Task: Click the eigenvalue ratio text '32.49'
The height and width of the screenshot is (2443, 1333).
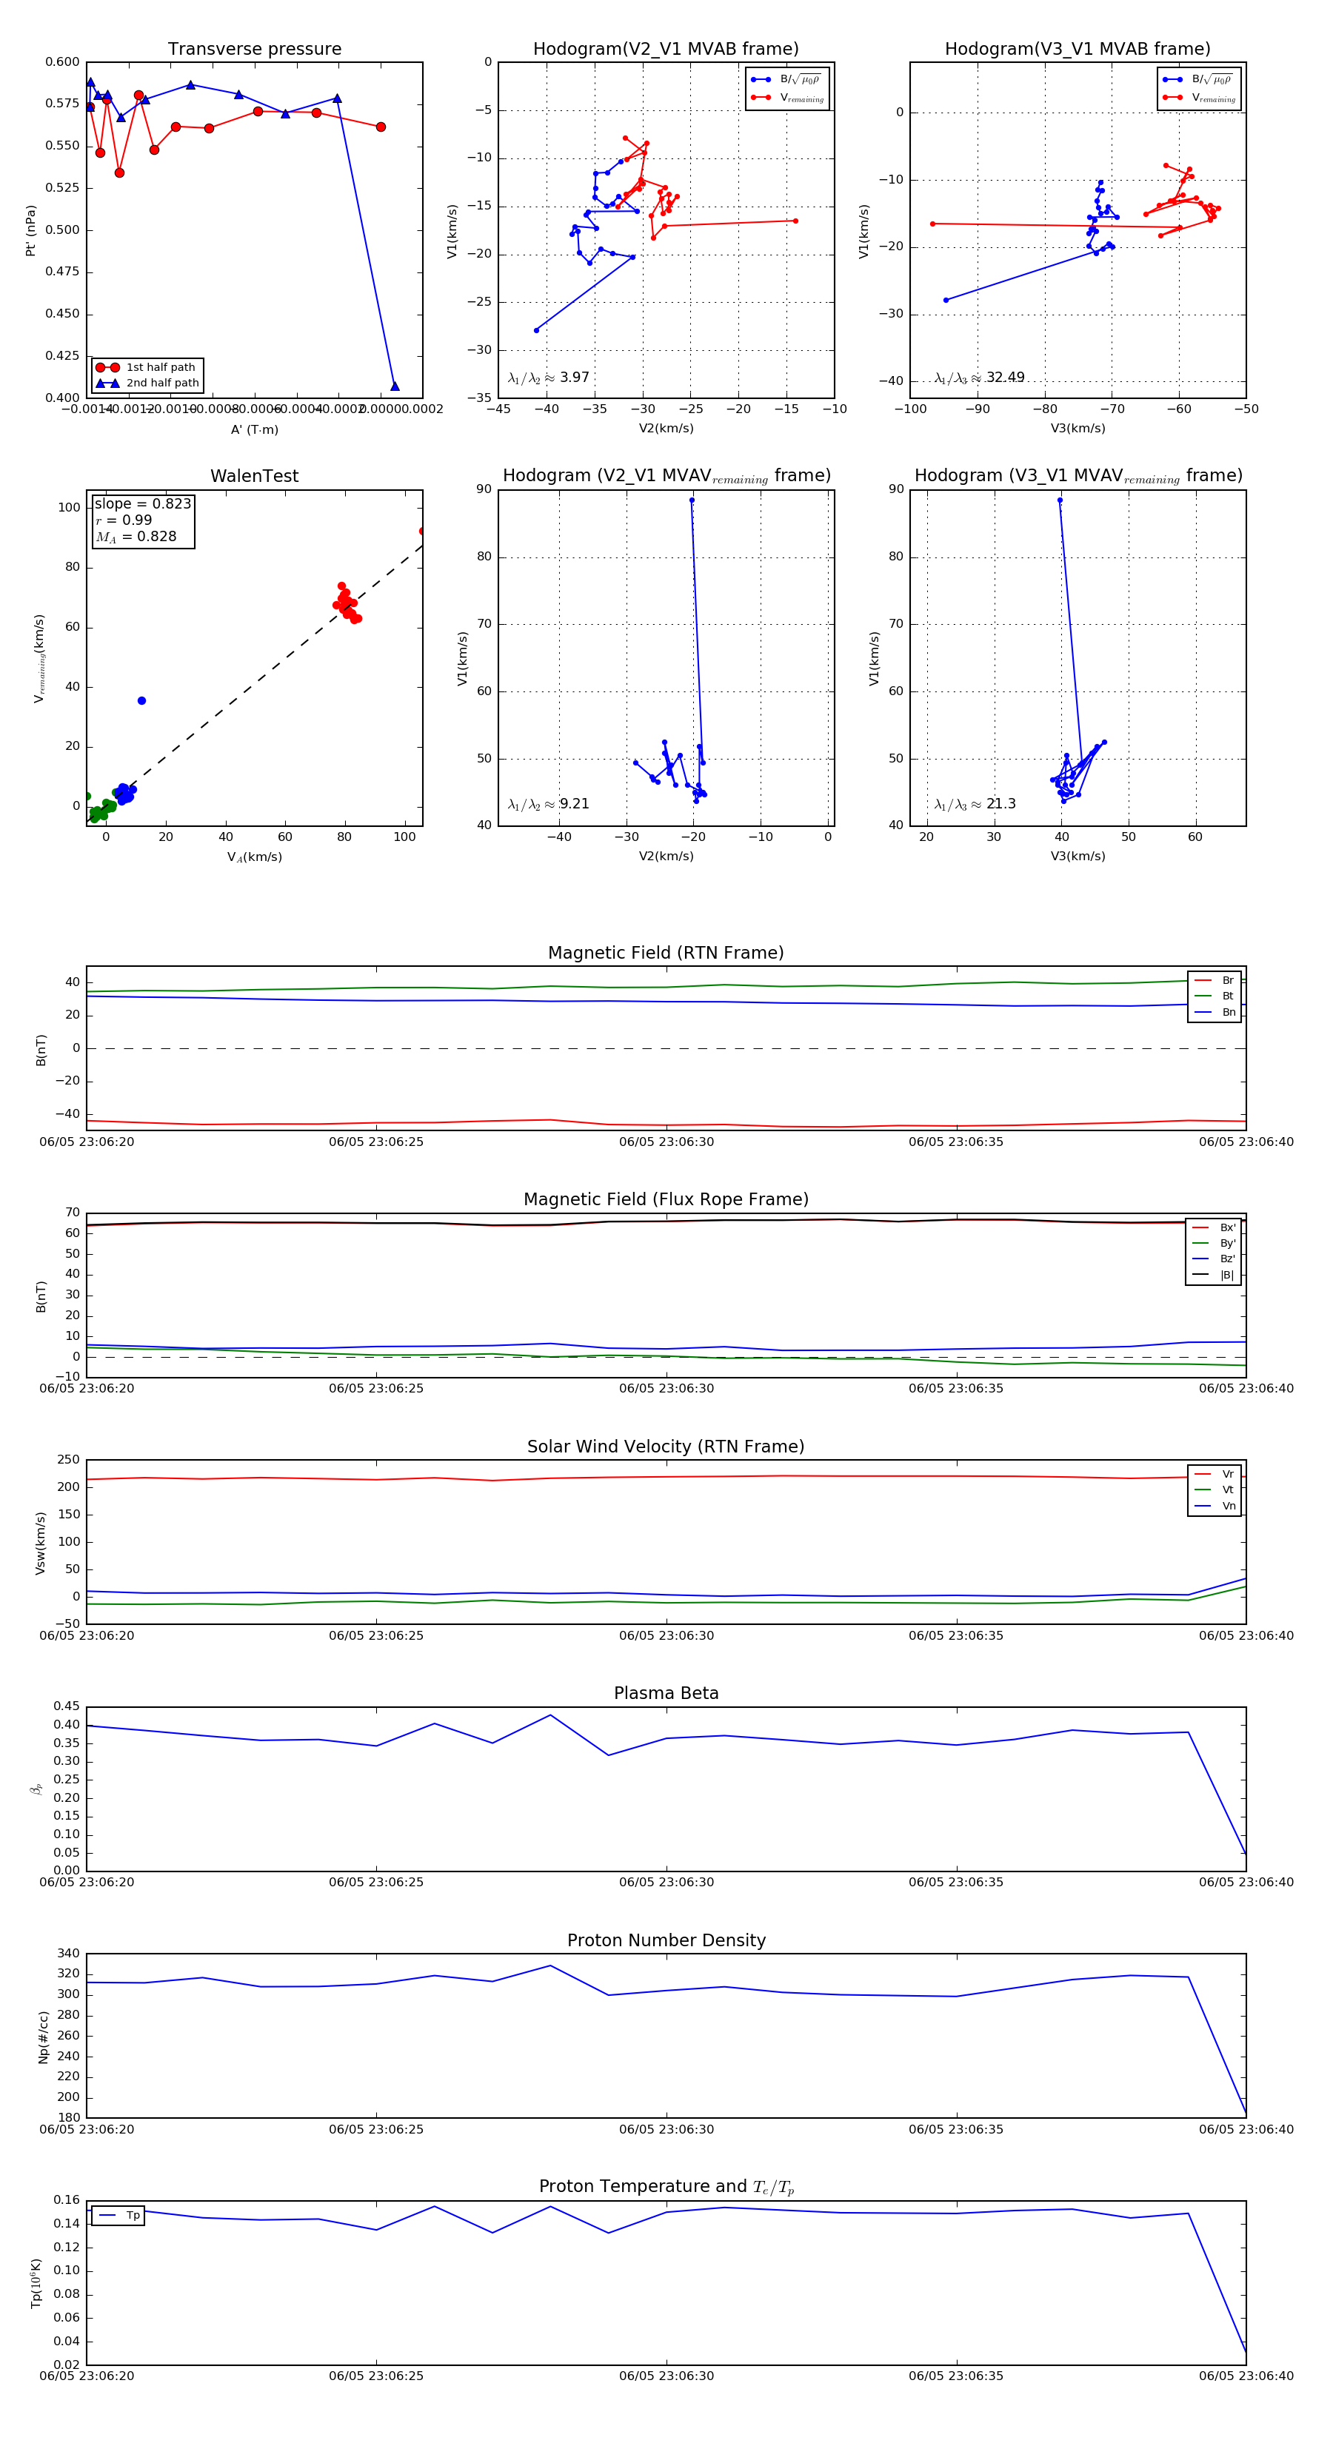Action: point(1006,378)
